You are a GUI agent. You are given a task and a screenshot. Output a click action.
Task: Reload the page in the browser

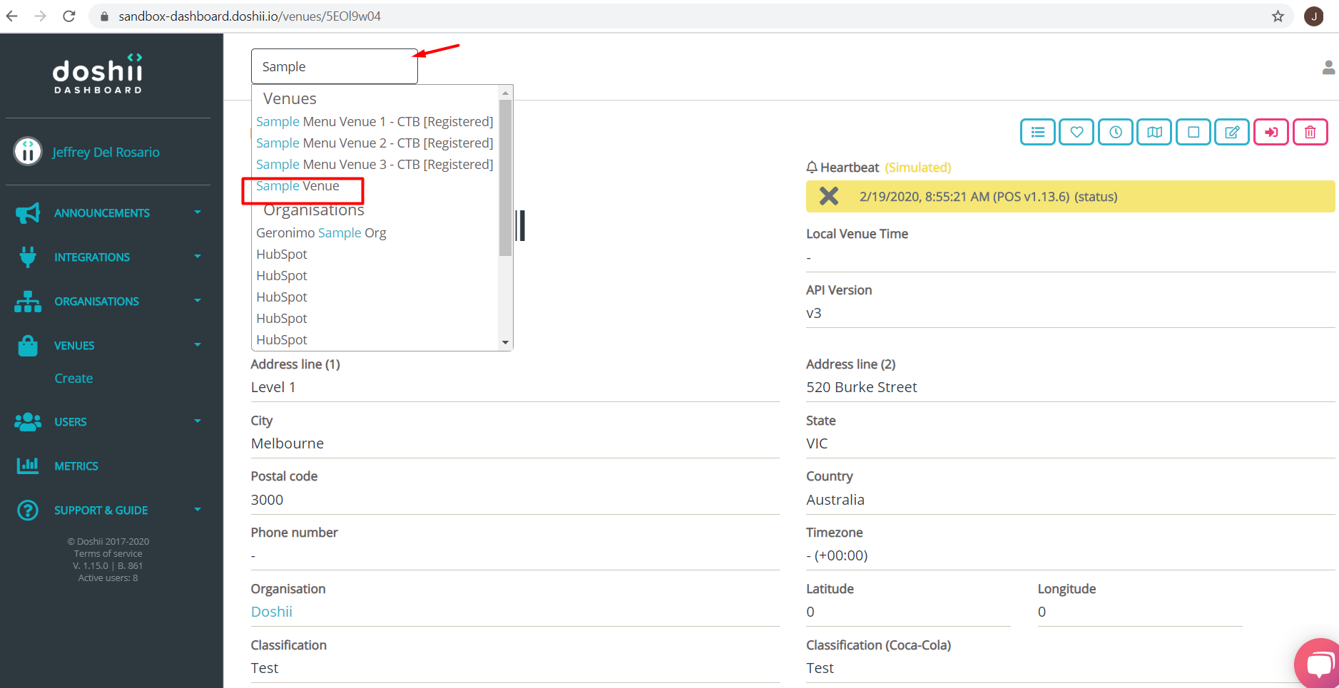point(69,16)
